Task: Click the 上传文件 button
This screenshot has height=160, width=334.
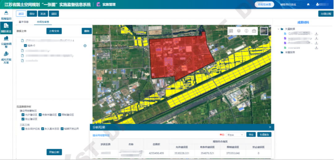Action: click(x=54, y=31)
